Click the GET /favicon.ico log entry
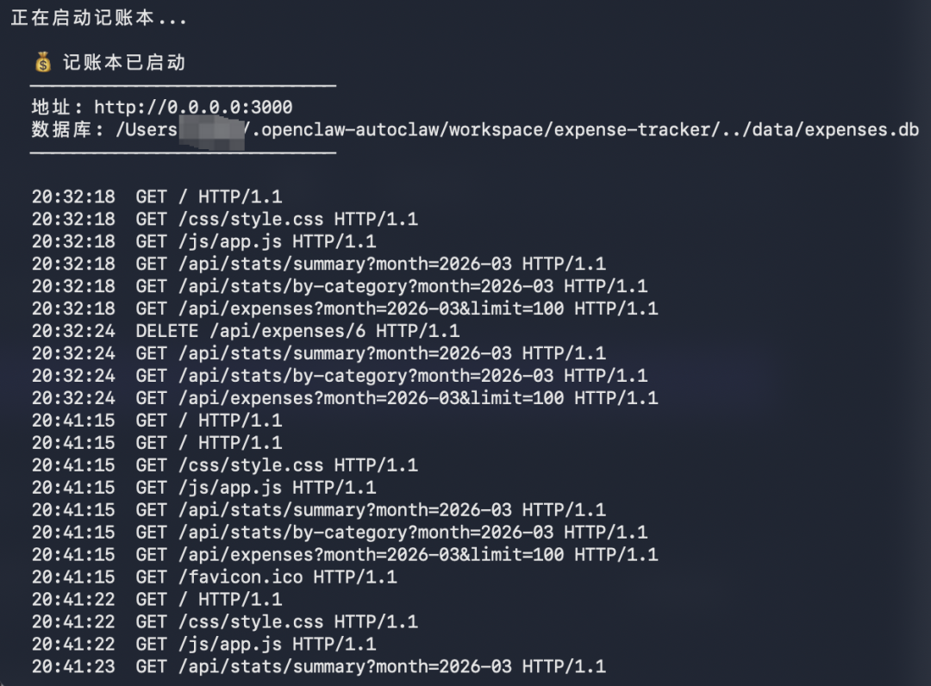The height and width of the screenshot is (686, 931). [266, 577]
